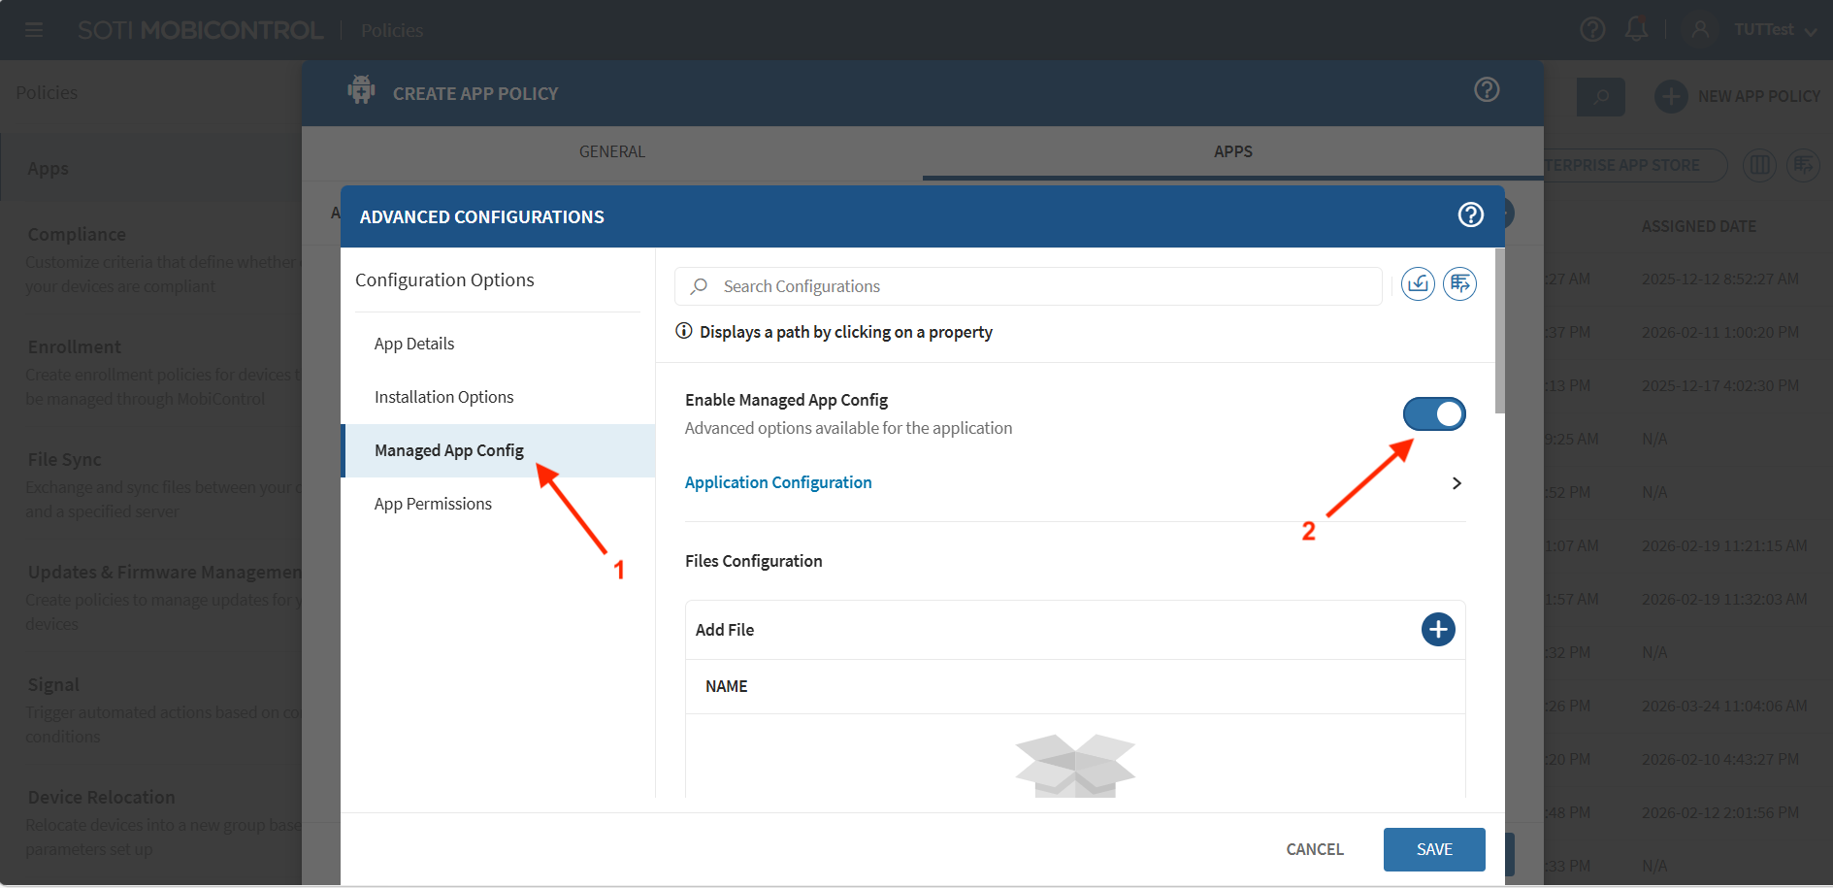
Task: Select App Details configuration option
Action: 414,344
